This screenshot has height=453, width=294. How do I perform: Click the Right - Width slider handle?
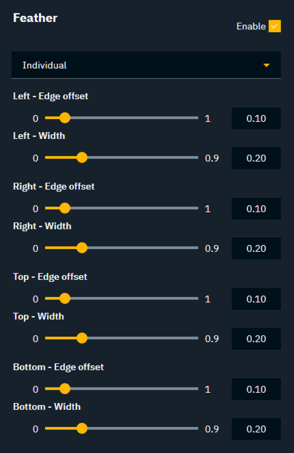tap(82, 248)
